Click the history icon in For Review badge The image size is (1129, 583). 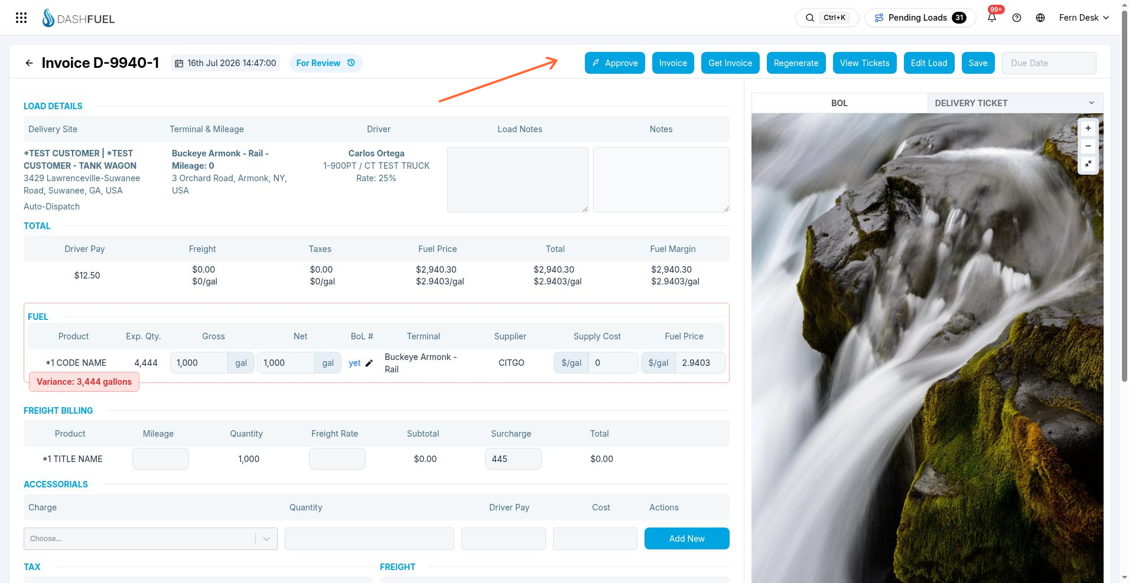(x=351, y=63)
